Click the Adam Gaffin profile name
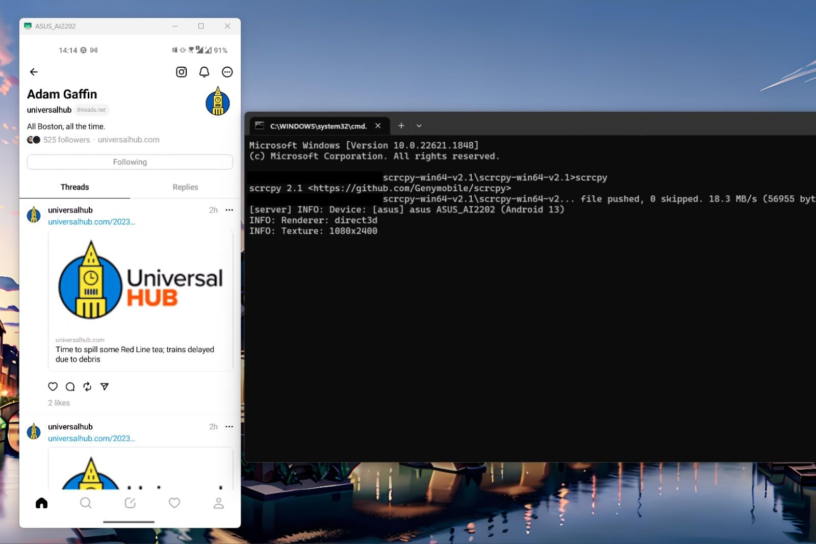816x544 pixels. click(x=62, y=94)
